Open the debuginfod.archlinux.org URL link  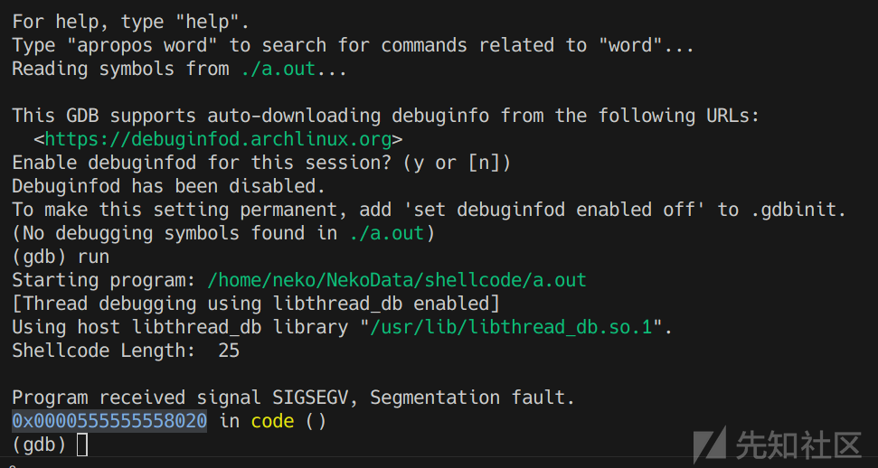(x=218, y=139)
